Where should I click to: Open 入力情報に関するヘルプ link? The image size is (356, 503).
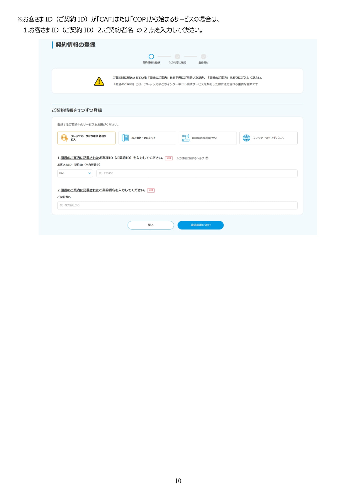pyautogui.click(x=190, y=158)
